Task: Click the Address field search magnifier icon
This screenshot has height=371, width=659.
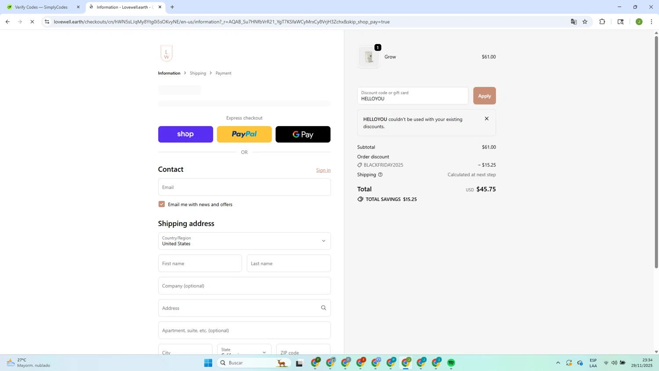Action: pos(323,308)
